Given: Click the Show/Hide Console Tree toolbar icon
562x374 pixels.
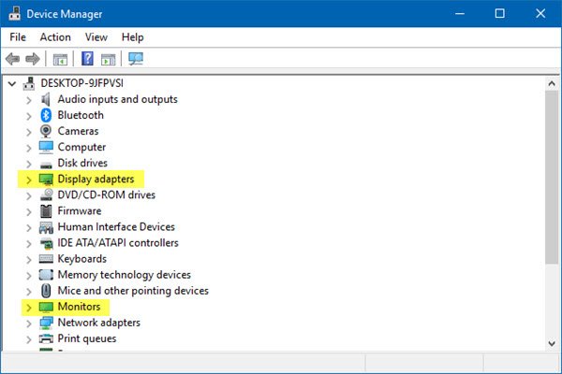Looking at the screenshot, I should point(60,59).
